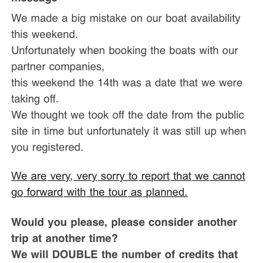Click the word "DOUBLE" in the bold text

[75, 255]
